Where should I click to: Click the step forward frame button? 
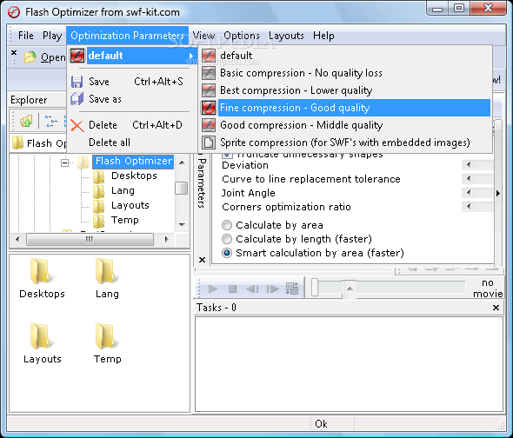(x=272, y=289)
